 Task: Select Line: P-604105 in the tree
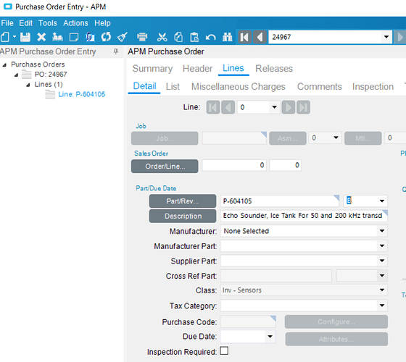[81, 94]
